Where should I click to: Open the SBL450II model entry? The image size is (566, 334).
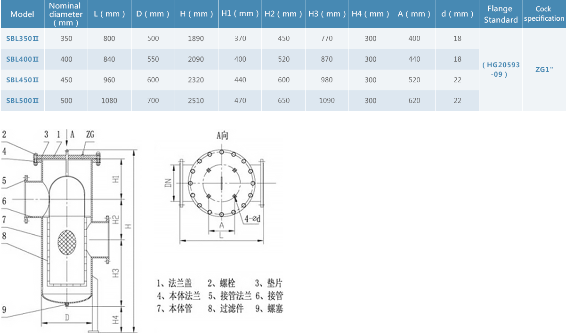click(x=22, y=80)
